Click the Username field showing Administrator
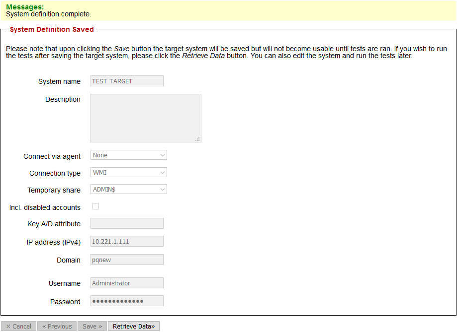The height and width of the screenshot is (332, 457). coord(127,283)
